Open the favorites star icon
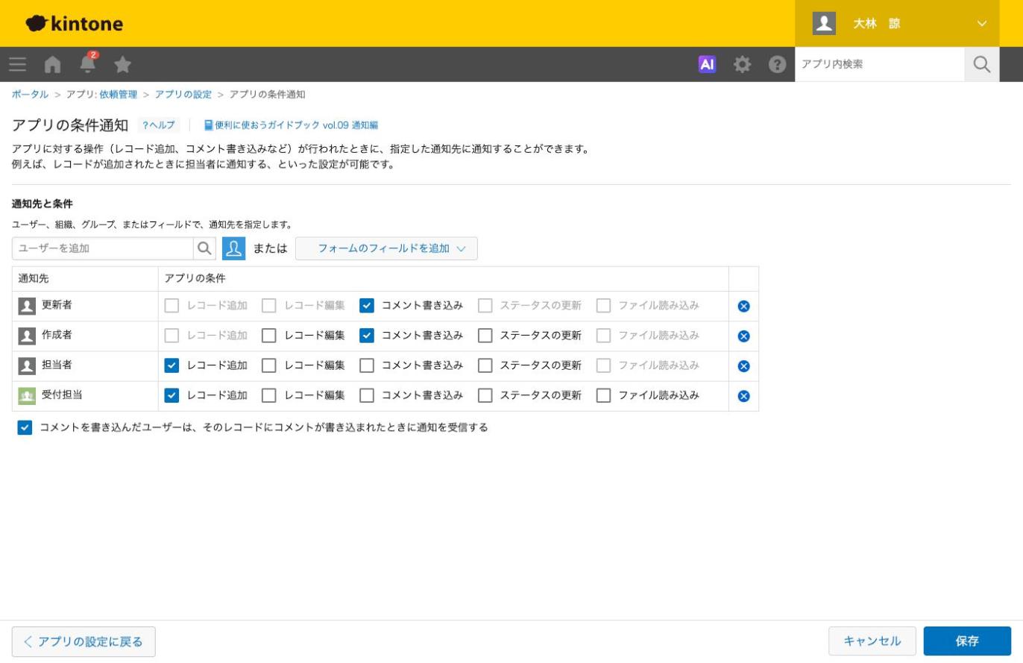1023x663 pixels. [x=123, y=64]
